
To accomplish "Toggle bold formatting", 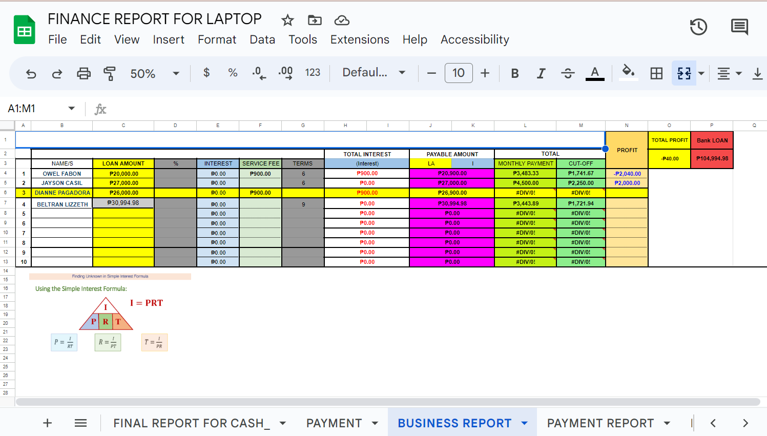I will (515, 73).
